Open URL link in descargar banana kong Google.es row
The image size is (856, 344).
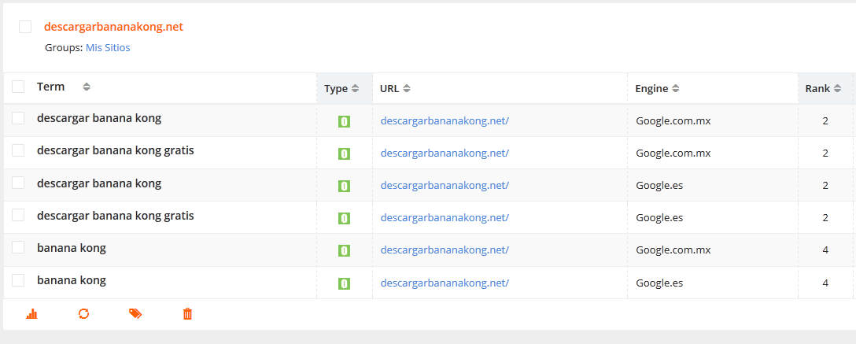coord(445,186)
